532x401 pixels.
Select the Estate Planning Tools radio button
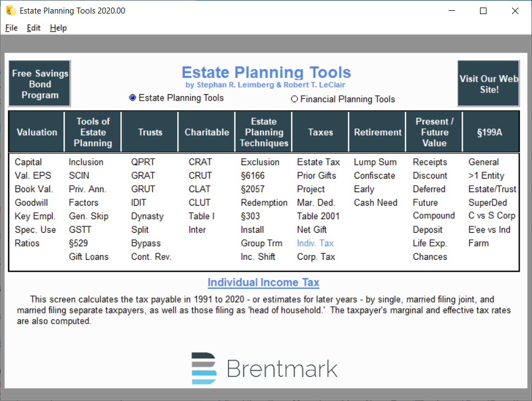coord(132,98)
